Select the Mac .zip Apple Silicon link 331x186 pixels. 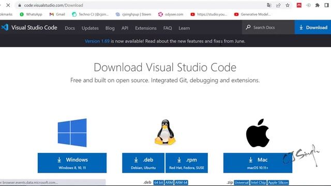coord(278,182)
